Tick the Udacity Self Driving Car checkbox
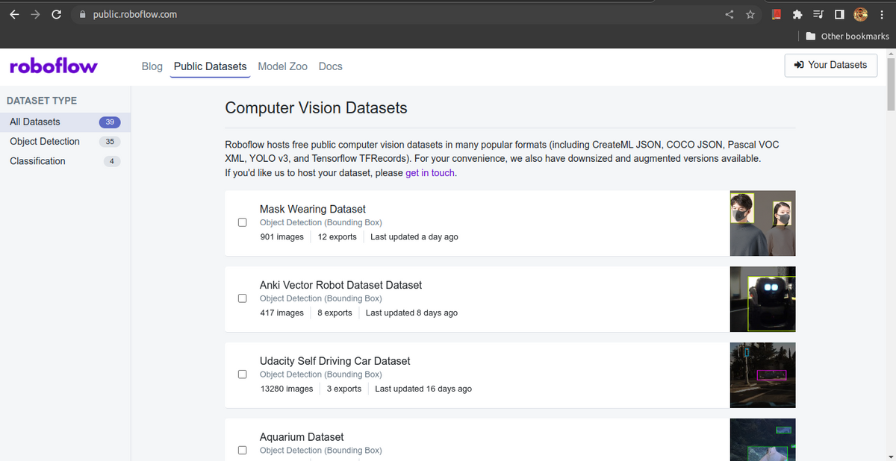The height and width of the screenshot is (461, 896). pyautogui.click(x=242, y=374)
